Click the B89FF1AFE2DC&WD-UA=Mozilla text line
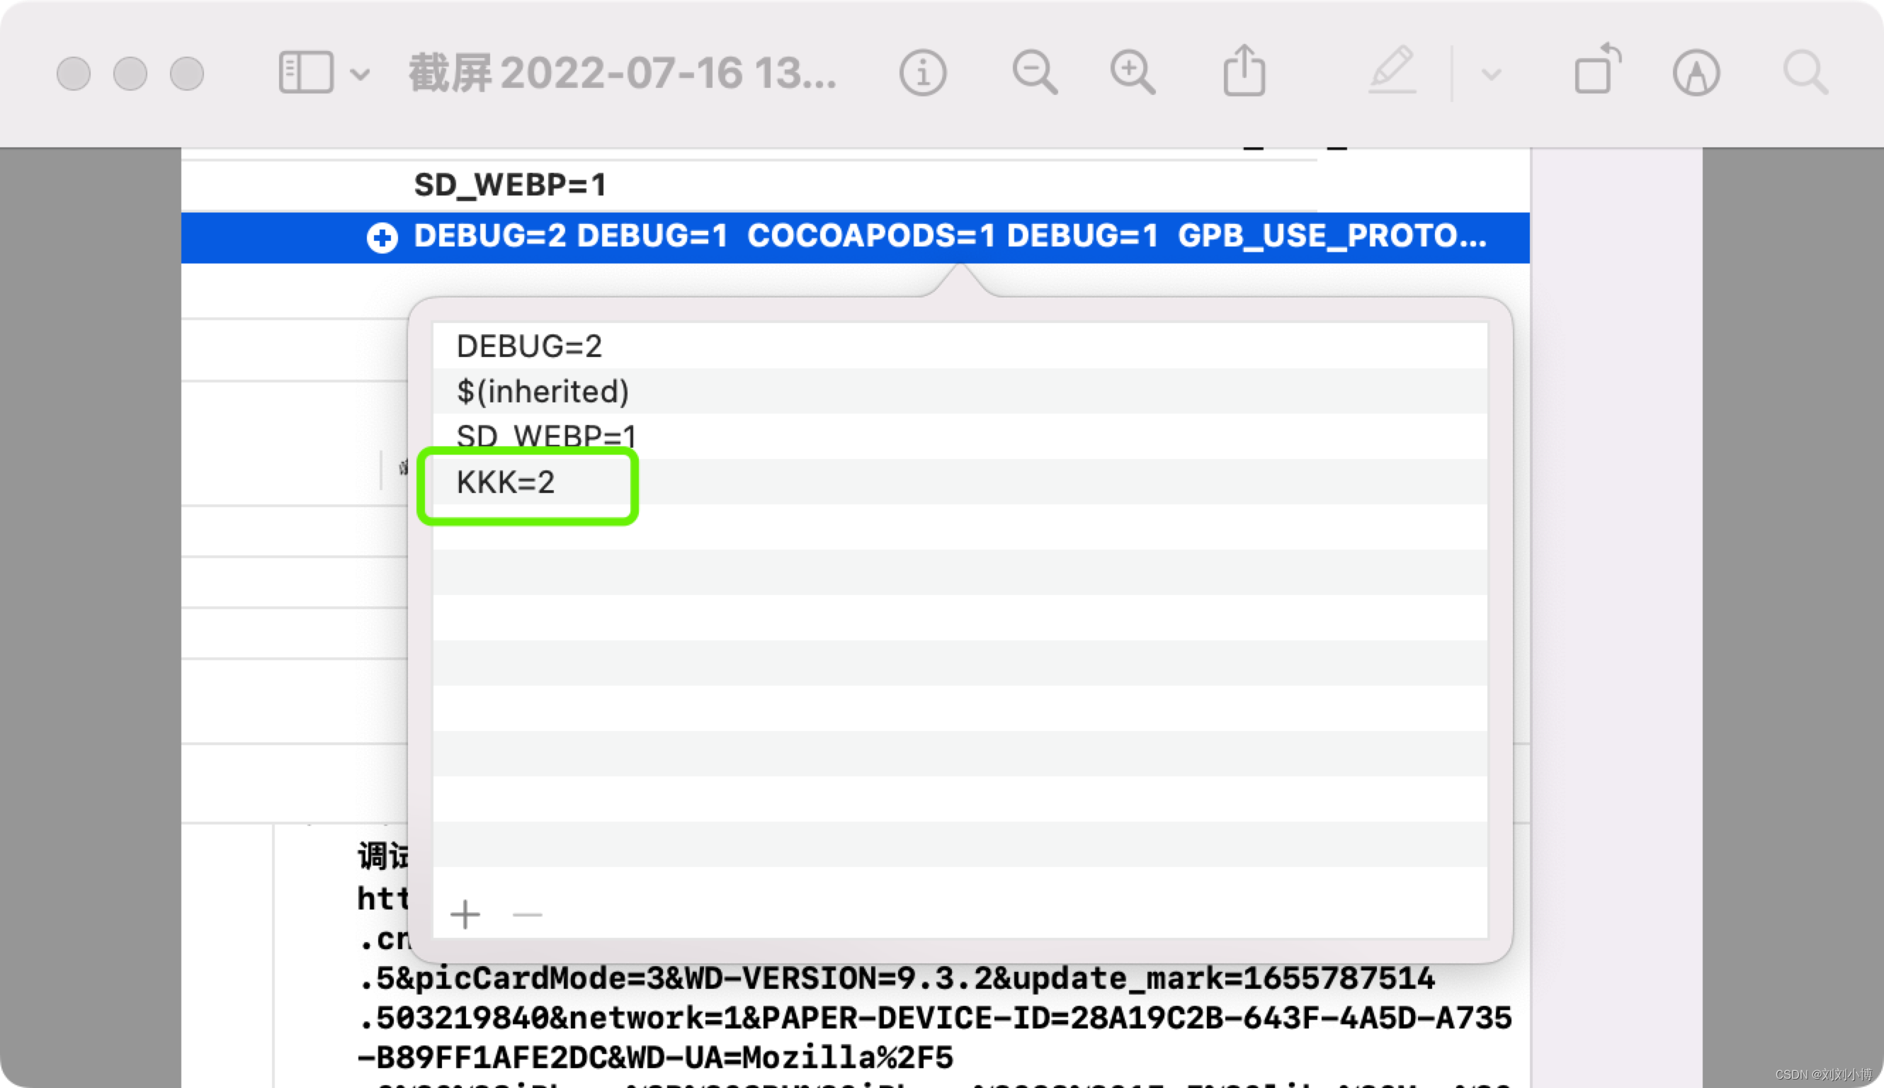The width and height of the screenshot is (1884, 1088). 655,1058
